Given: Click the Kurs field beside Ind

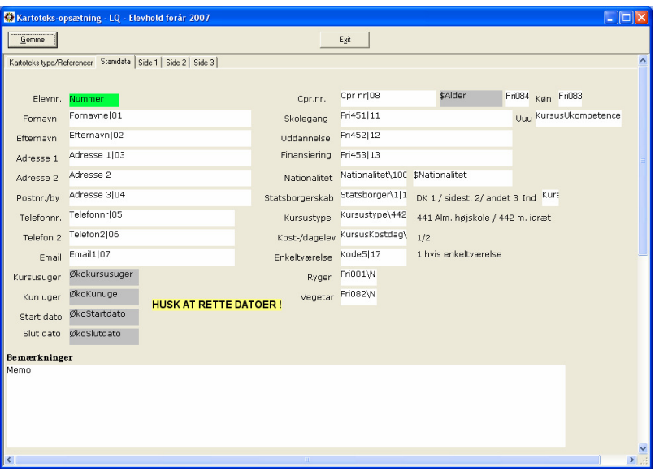Looking at the screenshot, I should 550,198.
